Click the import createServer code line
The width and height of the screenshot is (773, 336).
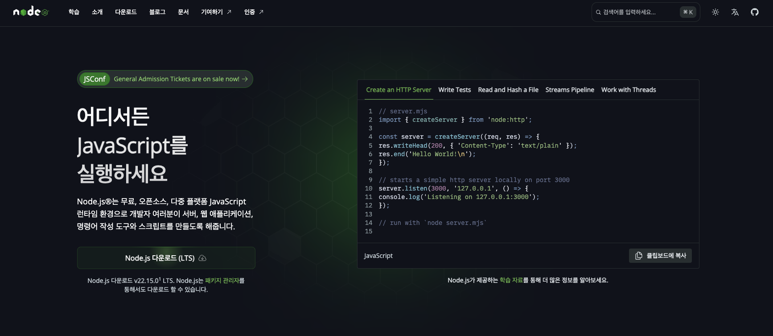455,120
